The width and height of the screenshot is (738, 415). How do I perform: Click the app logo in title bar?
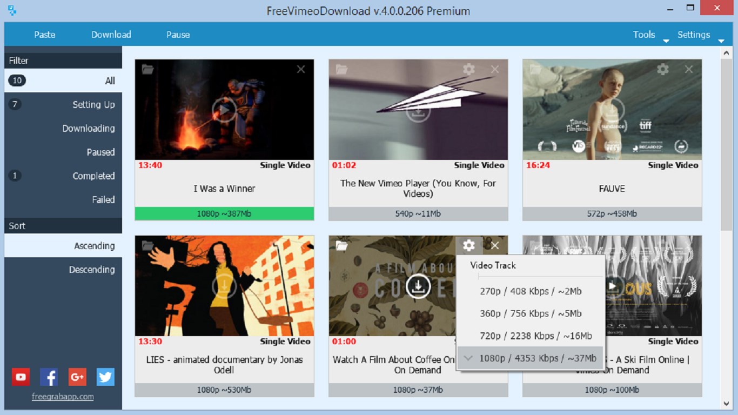point(12,10)
